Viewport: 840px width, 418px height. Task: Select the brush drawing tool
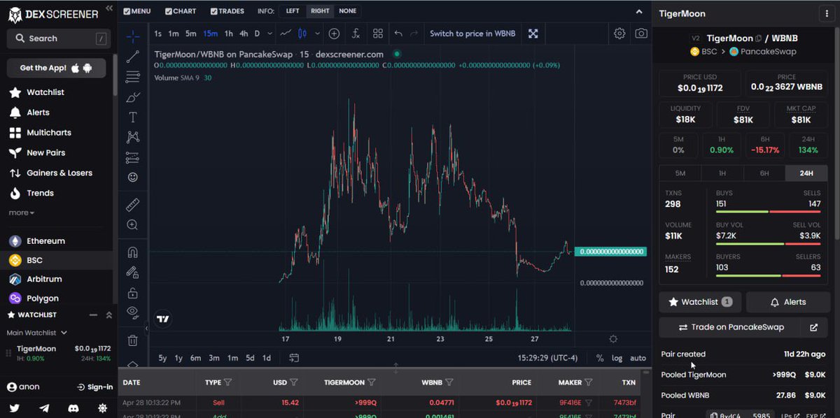coord(132,97)
